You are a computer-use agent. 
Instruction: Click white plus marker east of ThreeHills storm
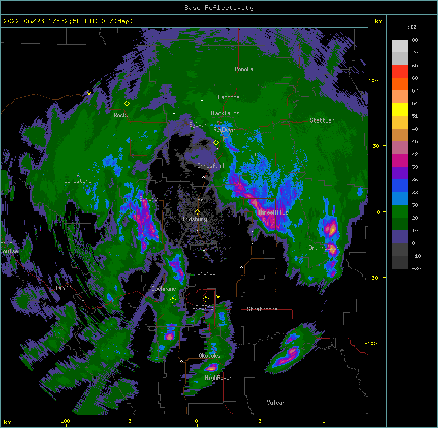pyautogui.click(x=311, y=191)
